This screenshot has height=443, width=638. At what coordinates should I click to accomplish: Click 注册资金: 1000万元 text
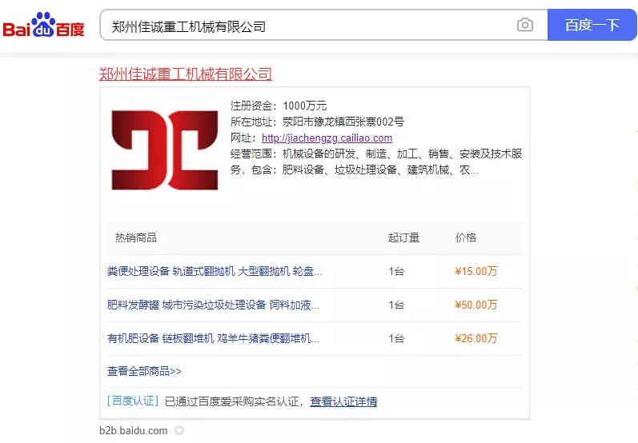pos(279,106)
